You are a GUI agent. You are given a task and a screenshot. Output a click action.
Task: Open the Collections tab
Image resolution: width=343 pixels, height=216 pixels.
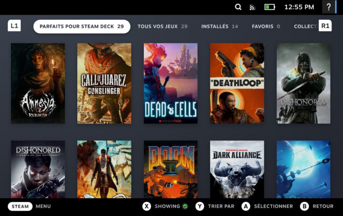click(306, 26)
